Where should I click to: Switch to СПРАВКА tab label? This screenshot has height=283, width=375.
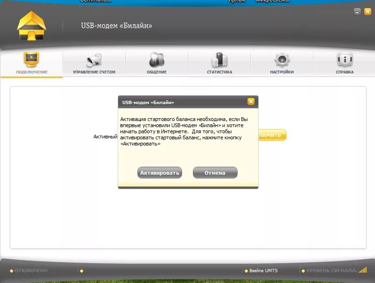[344, 72]
